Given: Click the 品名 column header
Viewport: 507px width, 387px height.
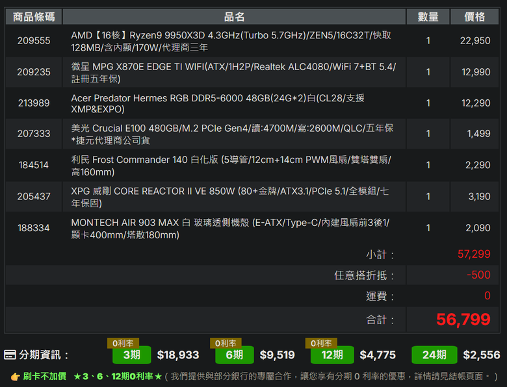Looking at the screenshot, I should pyautogui.click(x=234, y=17).
